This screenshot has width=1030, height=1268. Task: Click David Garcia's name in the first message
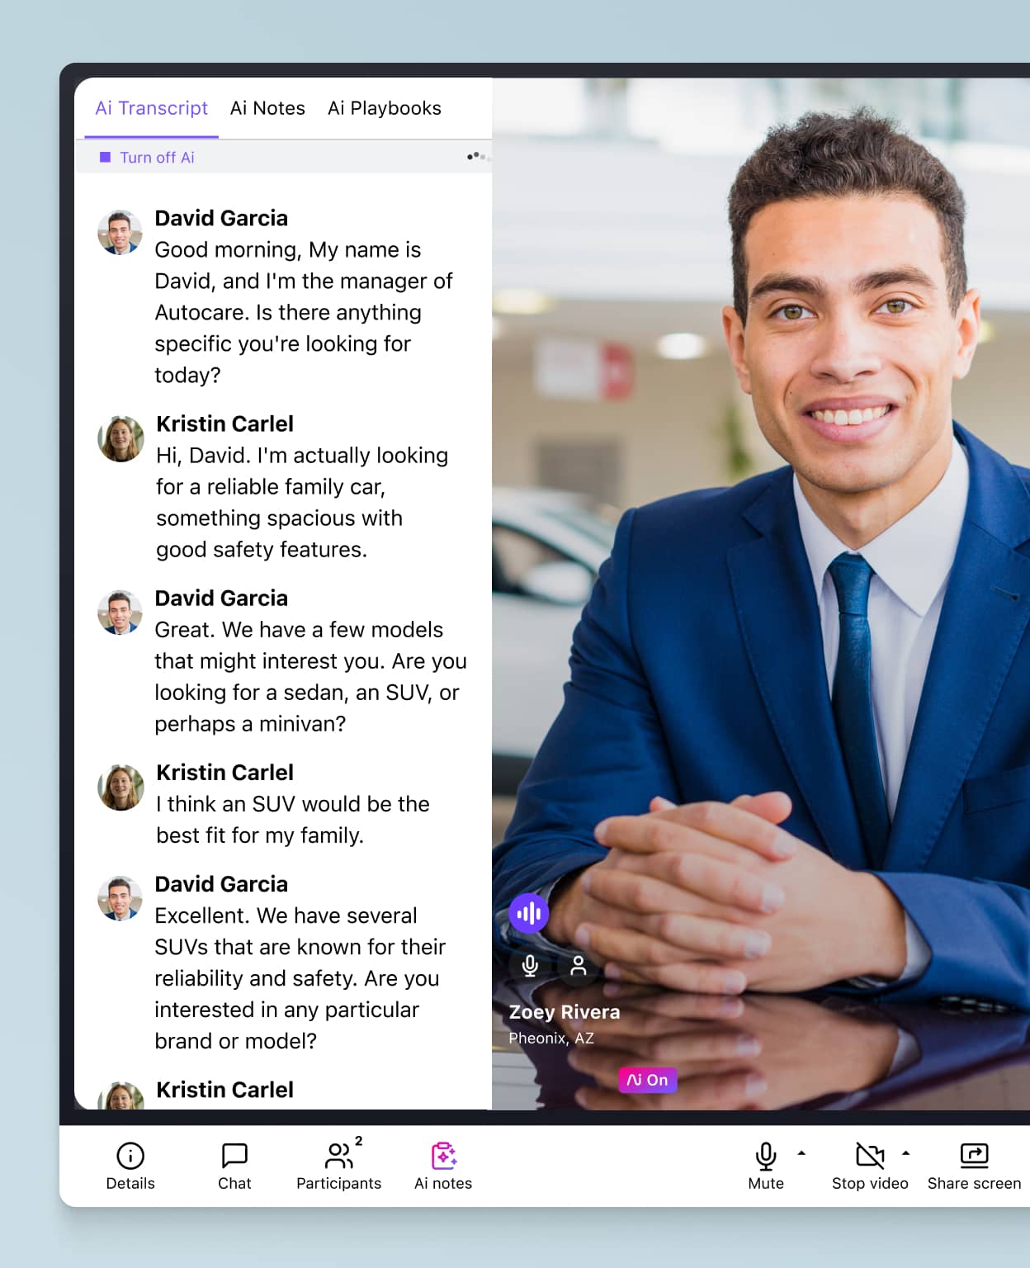coord(221,218)
